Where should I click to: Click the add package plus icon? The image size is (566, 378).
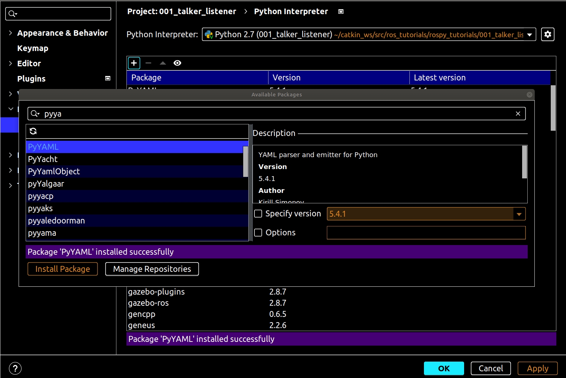[134, 63]
